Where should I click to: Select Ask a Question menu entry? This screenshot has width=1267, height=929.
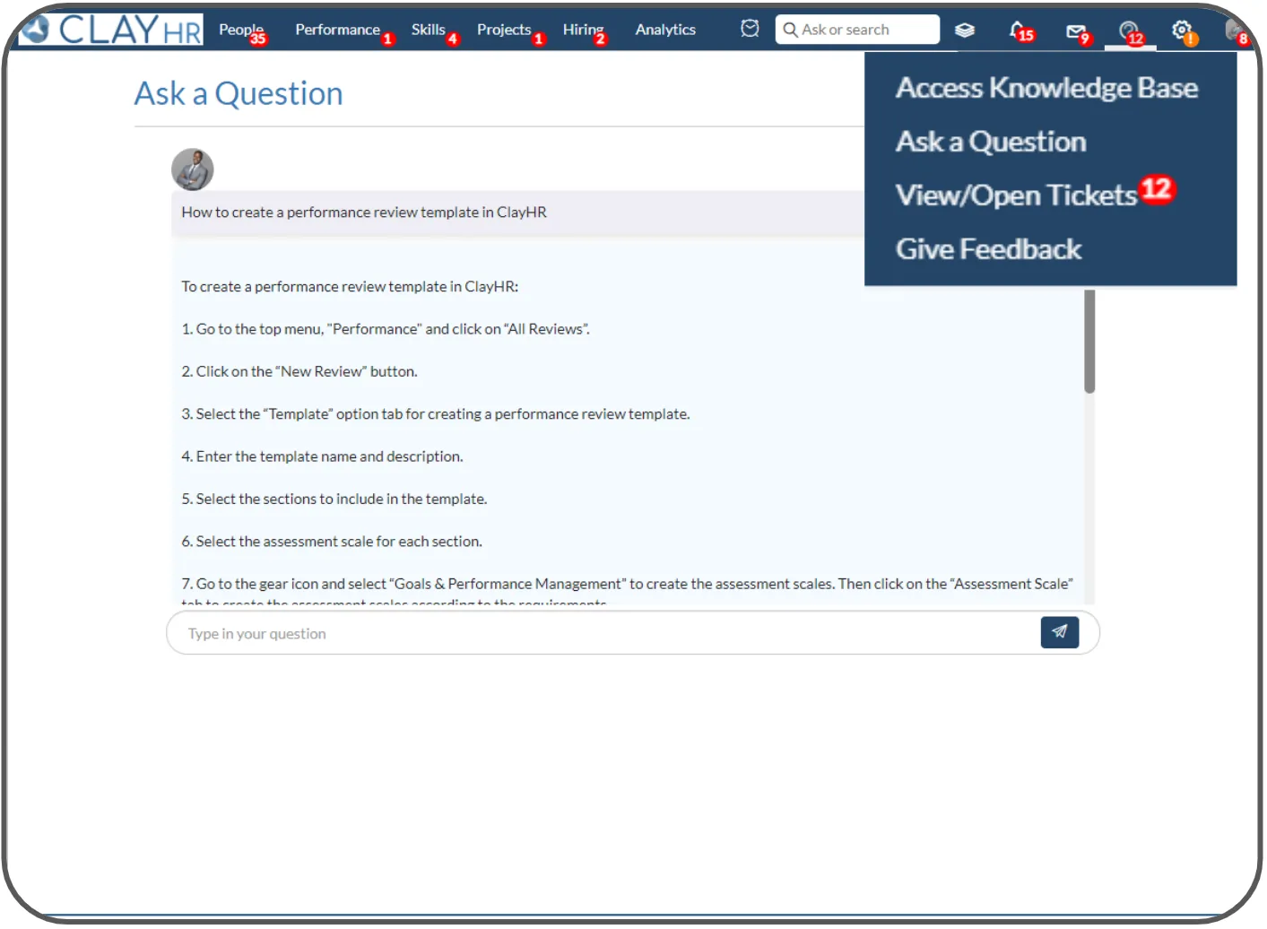click(x=991, y=142)
